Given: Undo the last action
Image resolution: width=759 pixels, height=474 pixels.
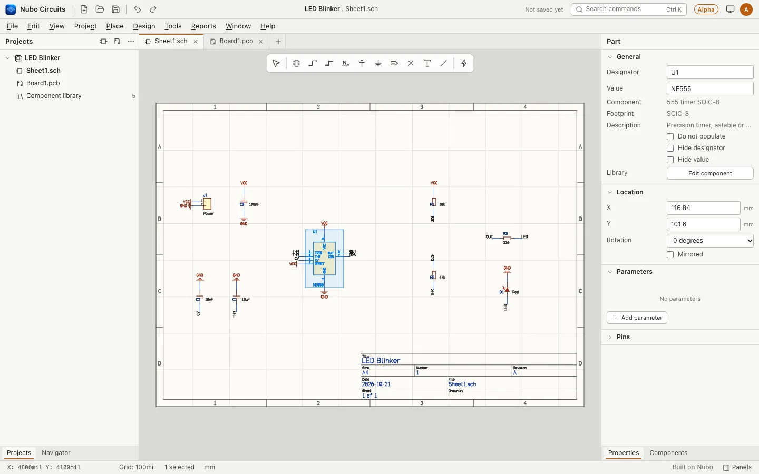Looking at the screenshot, I should (x=137, y=9).
